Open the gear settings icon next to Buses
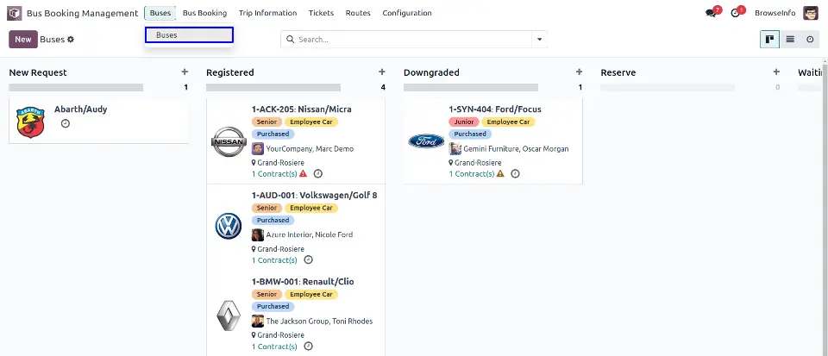 pyautogui.click(x=71, y=40)
